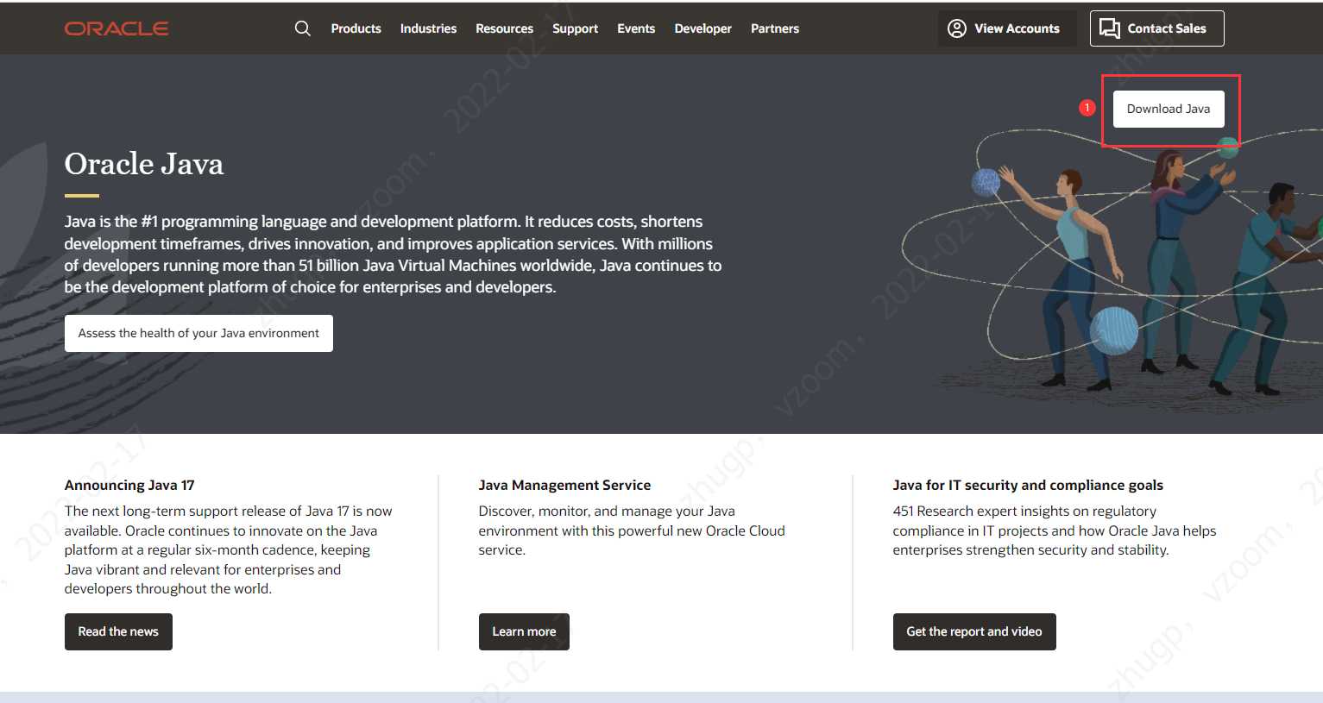Image resolution: width=1323 pixels, height=703 pixels.
Task: Open the search magnifier icon
Action: tap(302, 28)
